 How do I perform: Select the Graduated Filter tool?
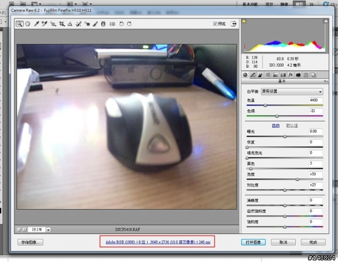tap(104, 24)
